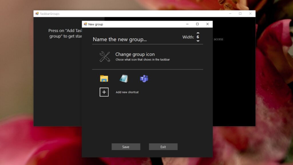Open the 'Change group icon' option
The width and height of the screenshot is (293, 165).
coord(134,54)
